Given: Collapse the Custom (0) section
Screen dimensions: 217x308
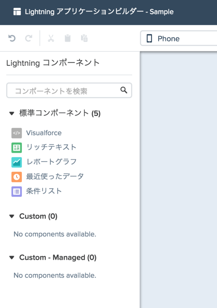Looking at the screenshot, I should [x=12, y=216].
